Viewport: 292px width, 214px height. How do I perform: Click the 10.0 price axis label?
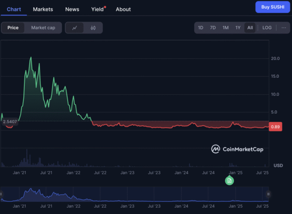click(x=275, y=94)
